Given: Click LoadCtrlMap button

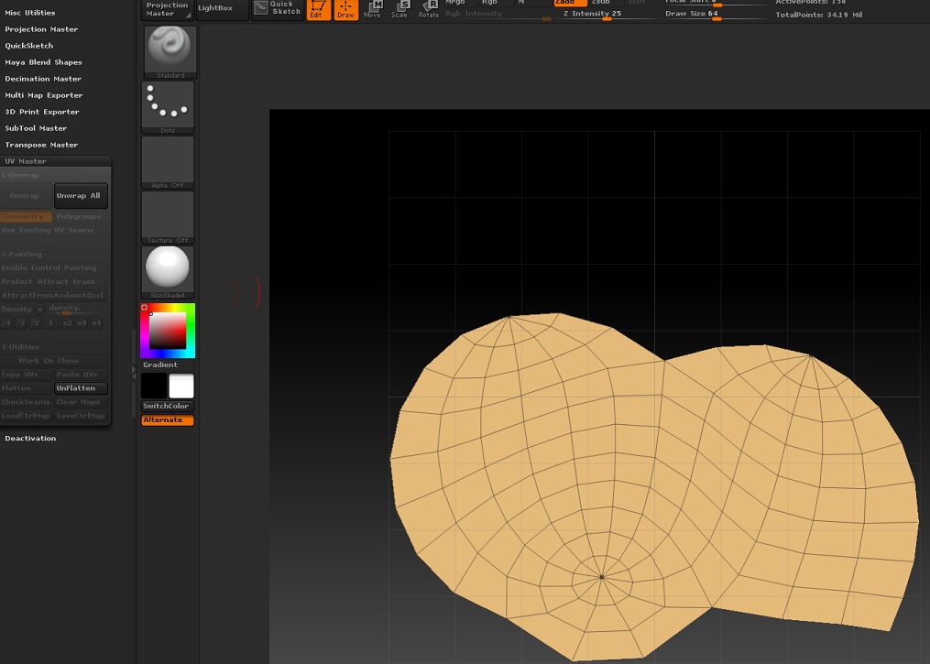Looking at the screenshot, I should [x=26, y=416].
